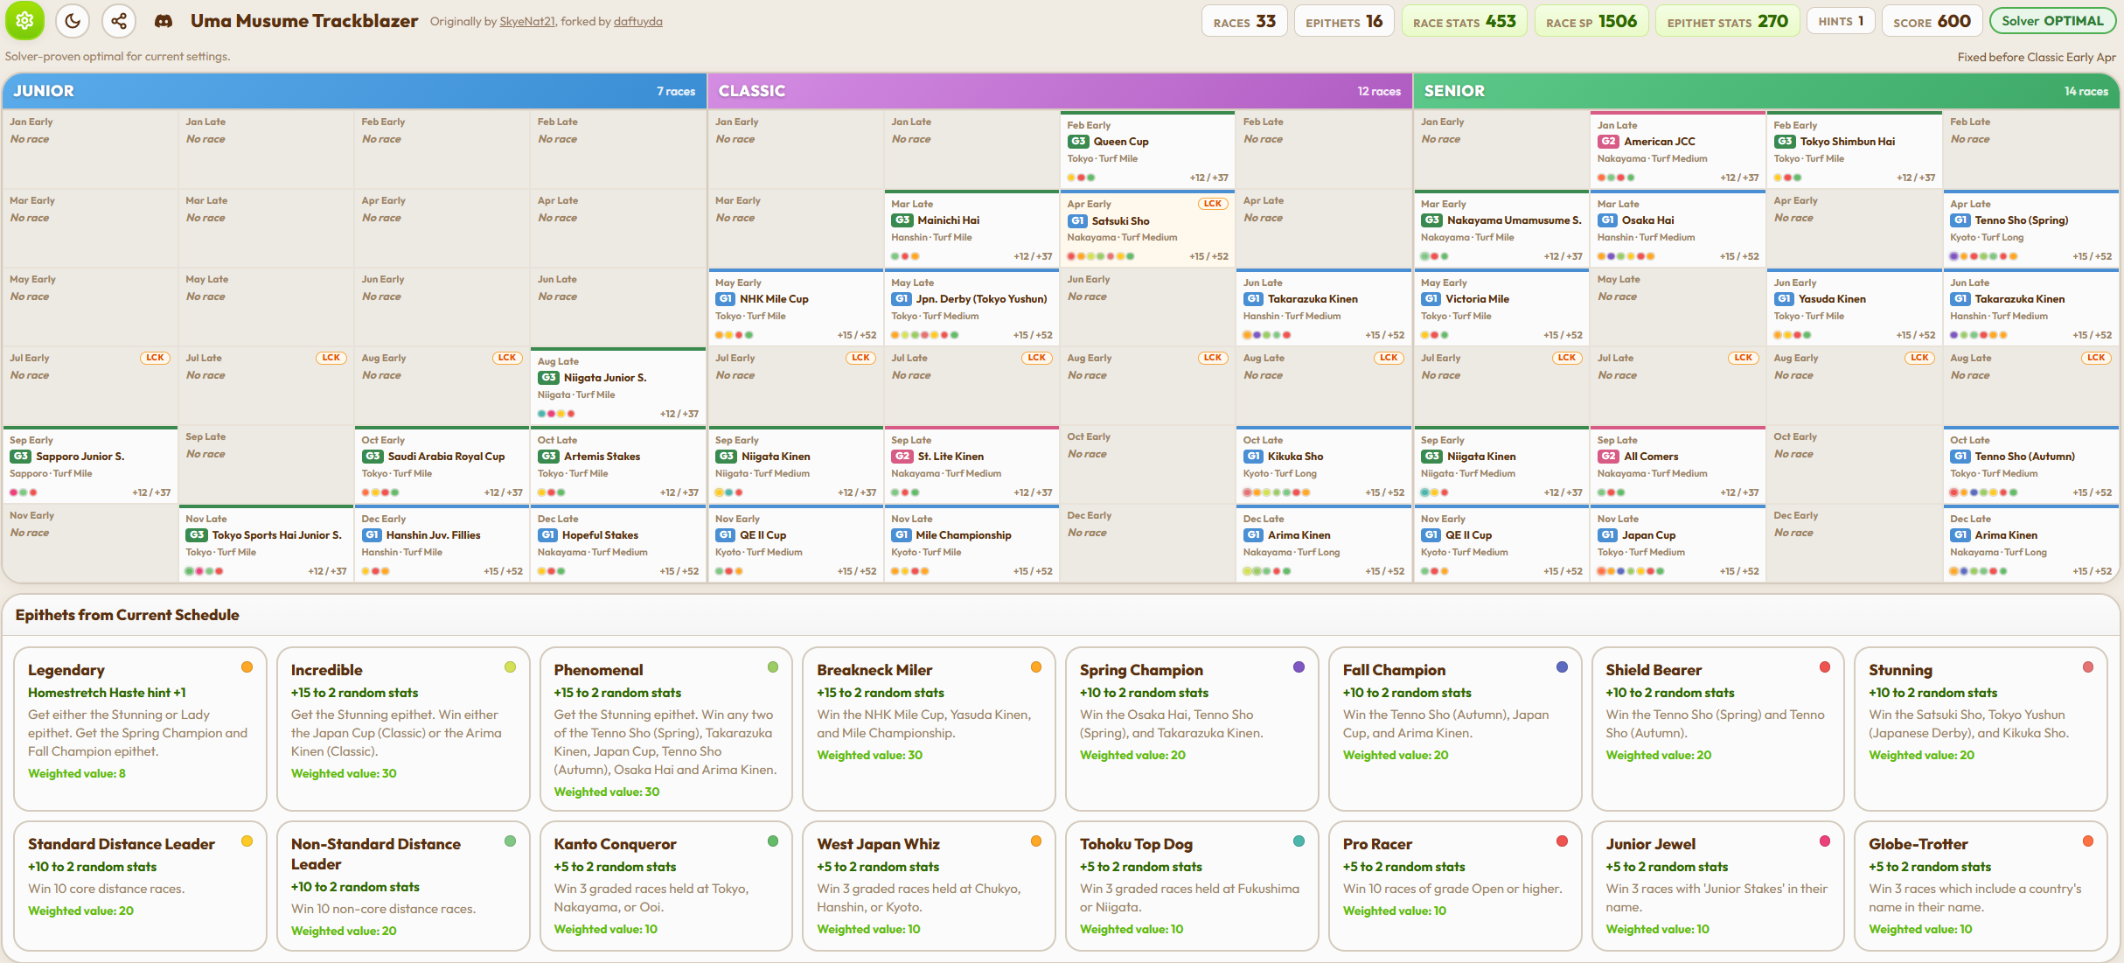Open SkyeNat21 author link

click(x=527, y=22)
